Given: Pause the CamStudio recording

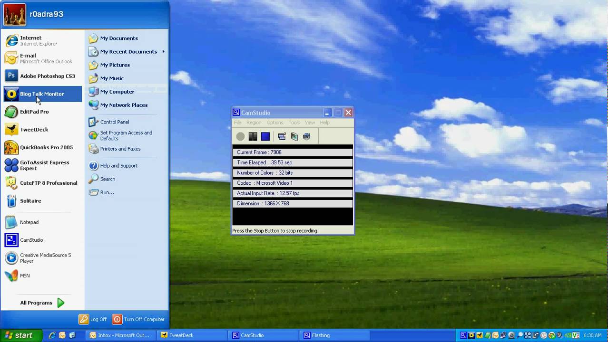Looking at the screenshot, I should pyautogui.click(x=253, y=136).
